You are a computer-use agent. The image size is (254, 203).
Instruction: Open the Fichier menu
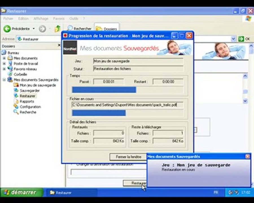click(x=8, y=19)
